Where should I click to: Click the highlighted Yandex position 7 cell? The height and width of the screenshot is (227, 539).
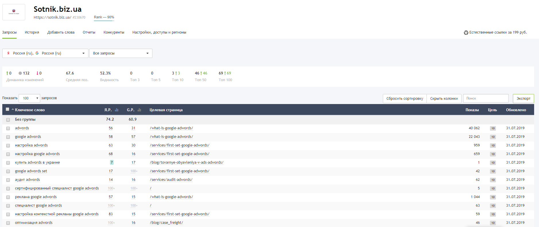112,163
